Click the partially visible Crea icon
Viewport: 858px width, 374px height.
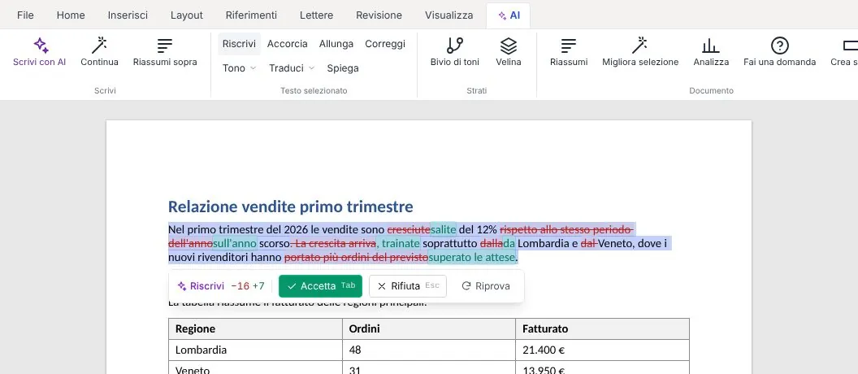pos(851,45)
